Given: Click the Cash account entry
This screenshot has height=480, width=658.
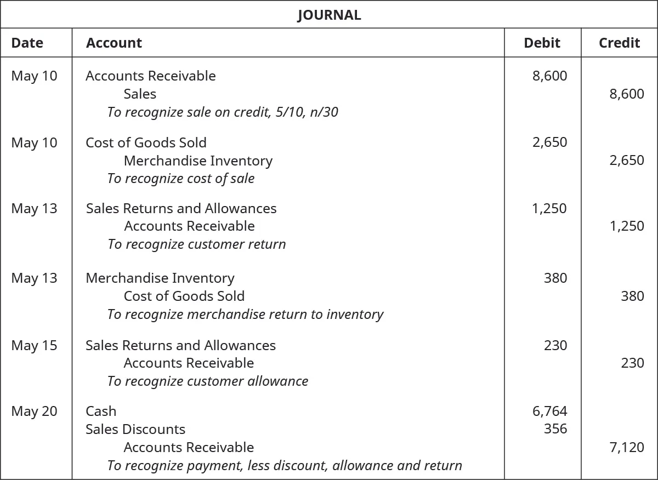Looking at the screenshot, I should (x=101, y=411).
